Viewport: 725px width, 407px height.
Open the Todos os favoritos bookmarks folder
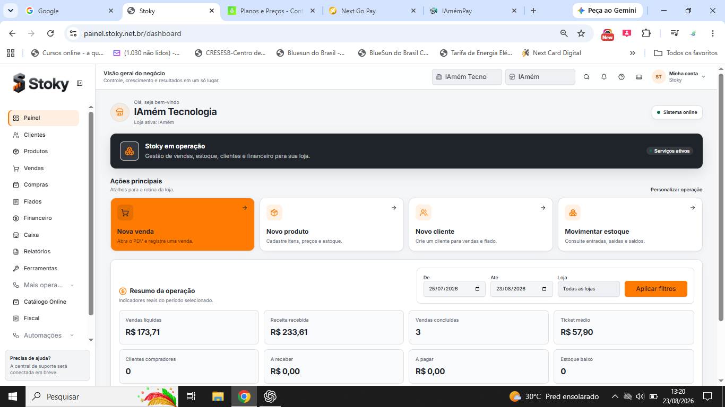click(x=686, y=53)
